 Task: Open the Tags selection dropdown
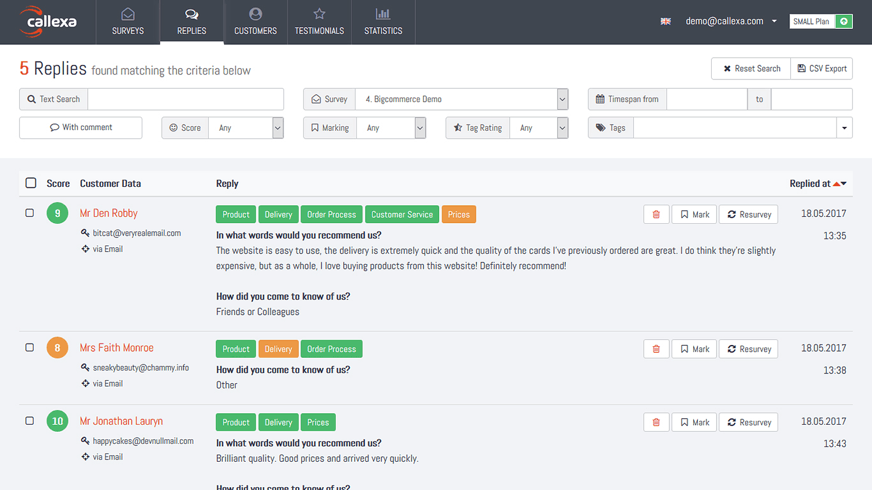[844, 127]
